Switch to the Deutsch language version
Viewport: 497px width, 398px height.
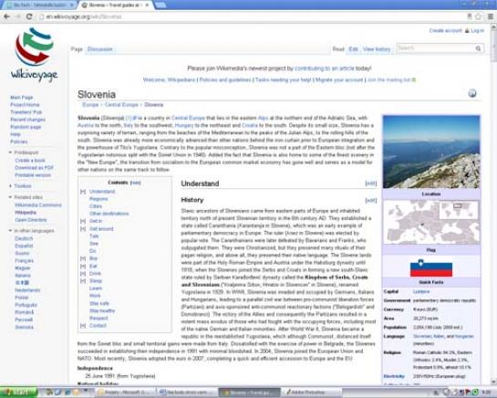click(x=24, y=238)
